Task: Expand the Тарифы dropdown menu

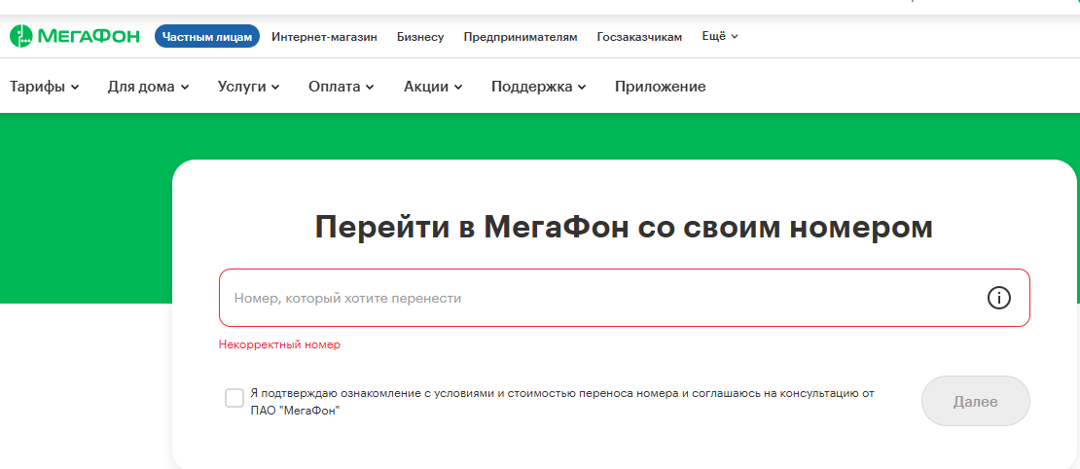Action: tap(45, 87)
